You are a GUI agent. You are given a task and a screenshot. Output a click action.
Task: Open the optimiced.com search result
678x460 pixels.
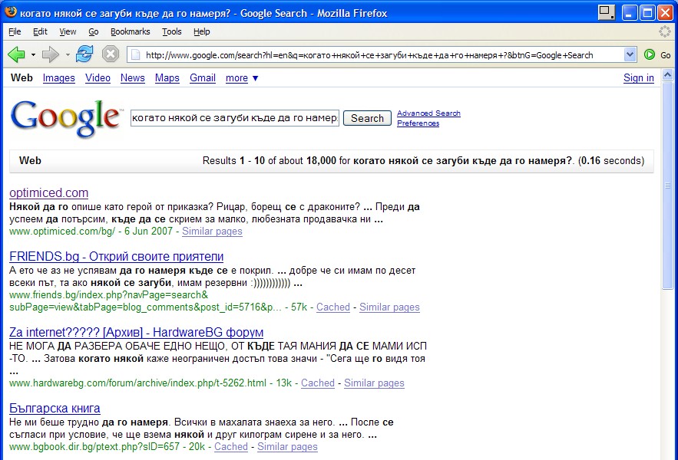(49, 192)
